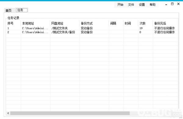The width and height of the screenshot is (183, 119).
Task: Open the 设置 menu
Action: click(142, 5)
